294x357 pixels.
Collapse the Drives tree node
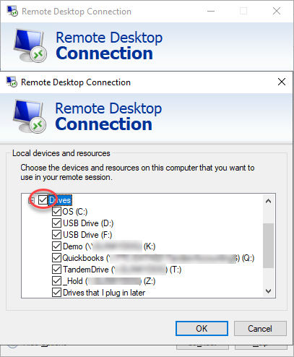click(31, 200)
